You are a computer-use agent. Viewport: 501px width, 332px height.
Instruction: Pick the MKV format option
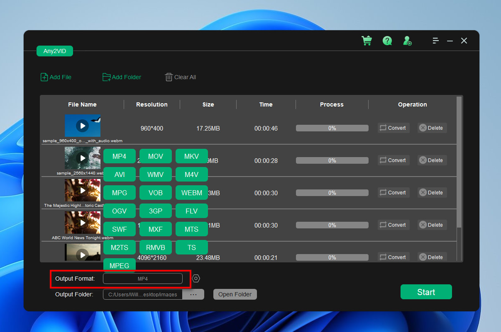click(191, 156)
